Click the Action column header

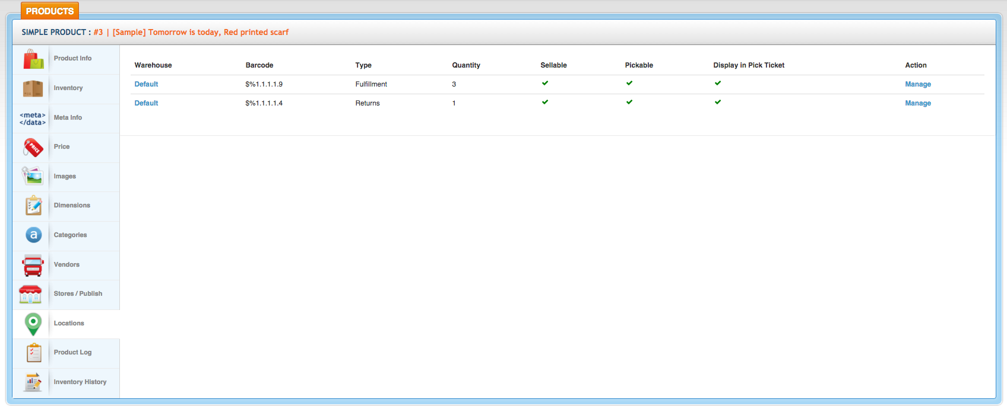click(916, 65)
